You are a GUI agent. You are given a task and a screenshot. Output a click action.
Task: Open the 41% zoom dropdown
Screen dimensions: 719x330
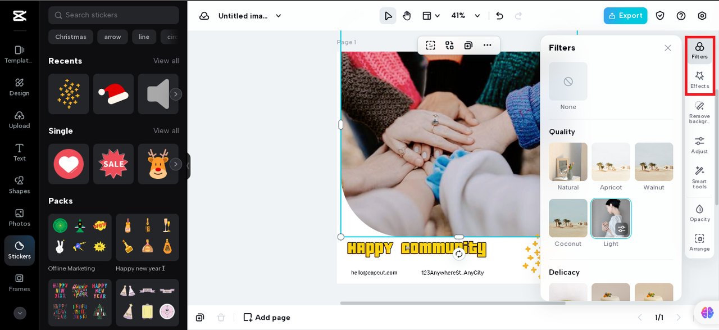coord(466,16)
